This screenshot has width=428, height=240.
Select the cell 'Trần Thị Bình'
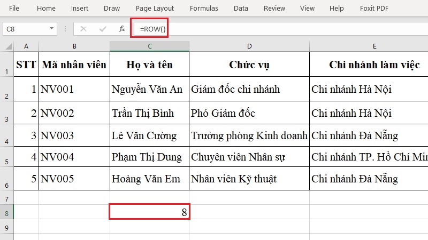[x=150, y=113]
